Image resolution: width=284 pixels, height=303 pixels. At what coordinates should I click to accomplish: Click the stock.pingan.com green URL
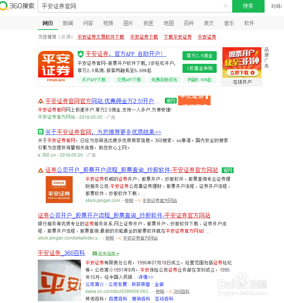(103, 201)
